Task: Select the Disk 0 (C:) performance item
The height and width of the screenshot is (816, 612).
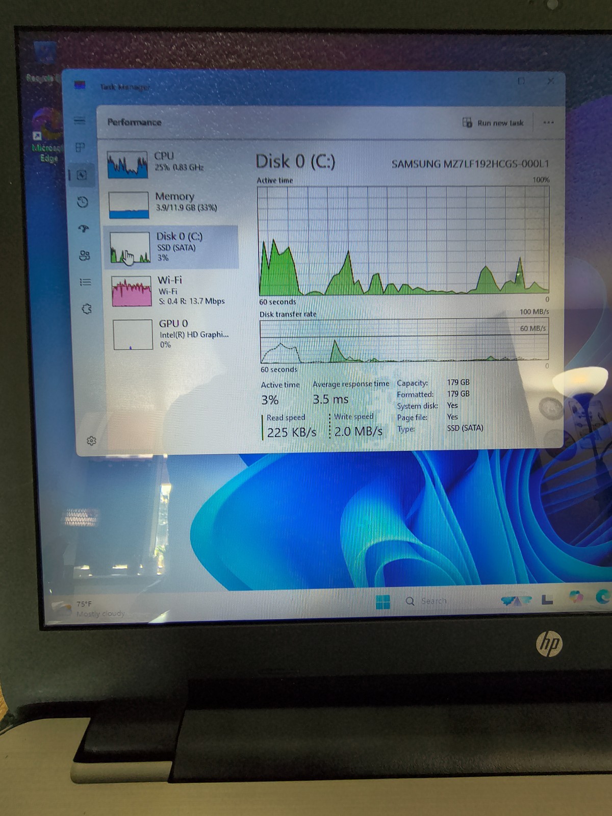Action: (172, 247)
